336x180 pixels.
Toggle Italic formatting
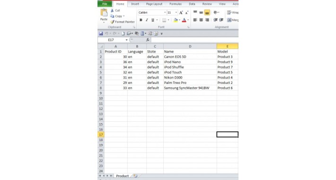coord(147,20)
